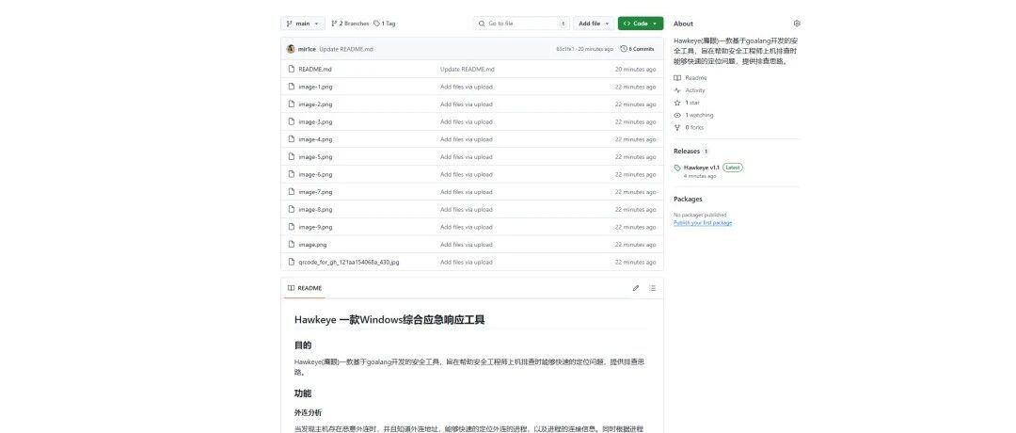Open the qrcode_for_gh_121aa154068a_430.jpg file
This screenshot has height=433, width=1016.
click(x=349, y=263)
